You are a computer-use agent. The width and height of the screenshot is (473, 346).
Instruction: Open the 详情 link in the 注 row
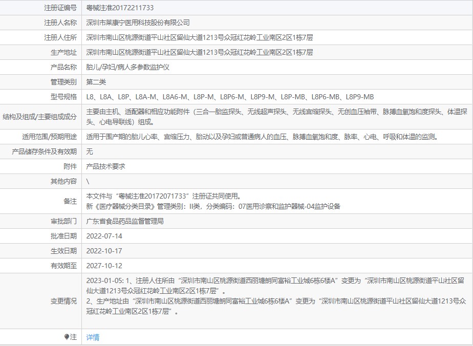point(93,337)
